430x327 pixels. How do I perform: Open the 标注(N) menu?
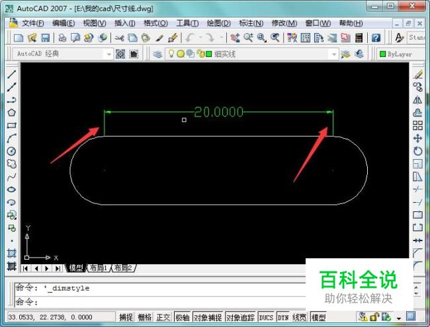click(x=251, y=23)
